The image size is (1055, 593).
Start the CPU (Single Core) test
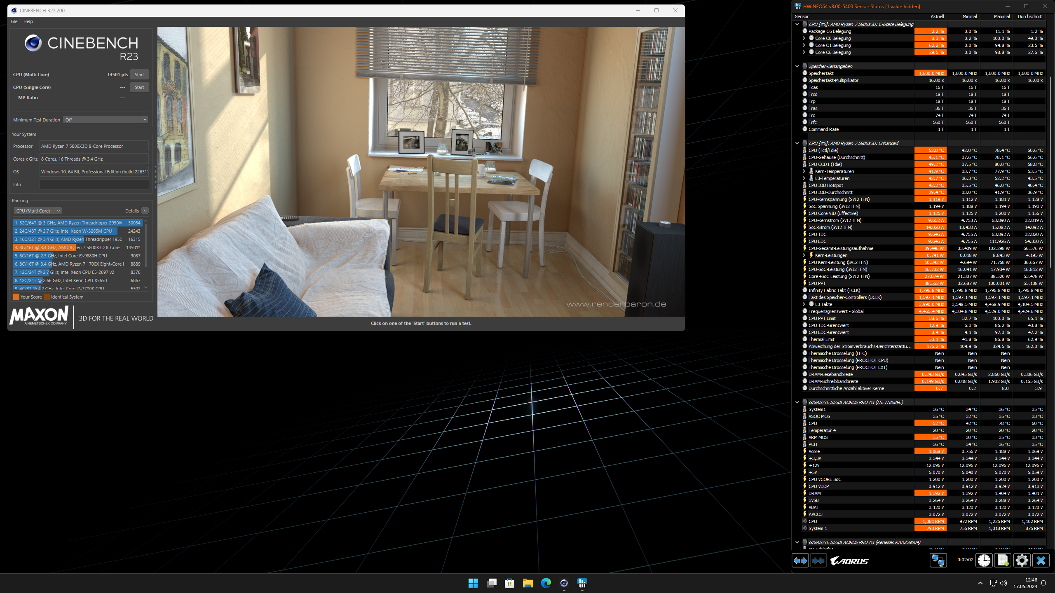coord(139,87)
